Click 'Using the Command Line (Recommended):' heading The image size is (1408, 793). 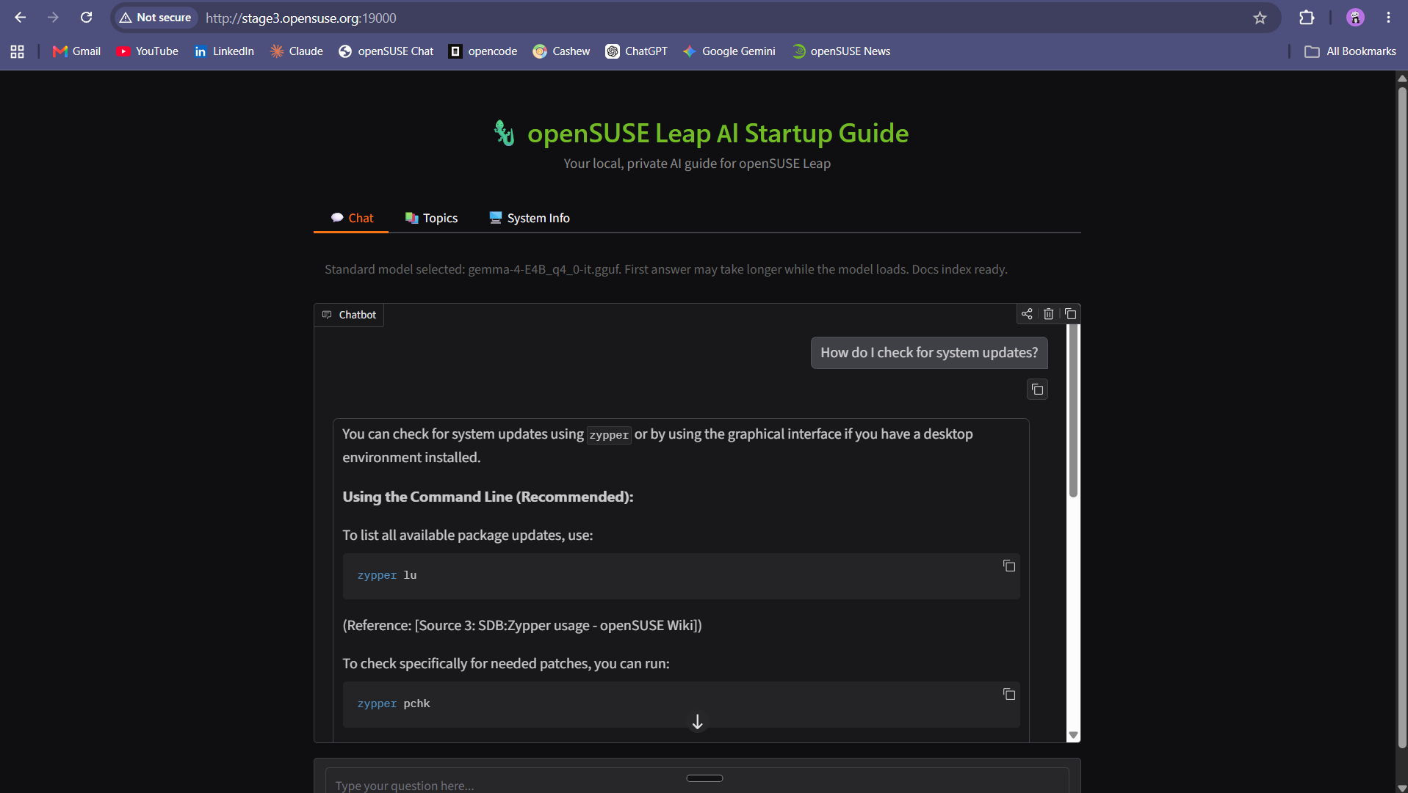tap(488, 497)
